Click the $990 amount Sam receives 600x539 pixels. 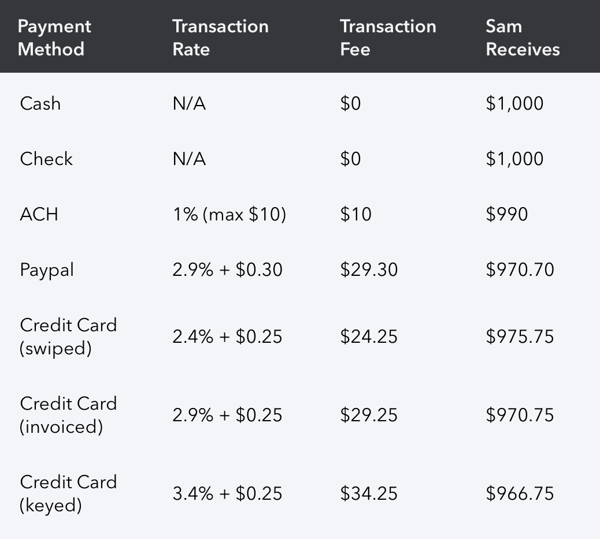point(507,215)
